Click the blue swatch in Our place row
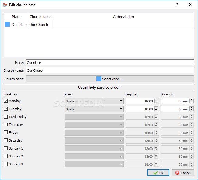Screen dimensions: 198x180 coord(7,24)
